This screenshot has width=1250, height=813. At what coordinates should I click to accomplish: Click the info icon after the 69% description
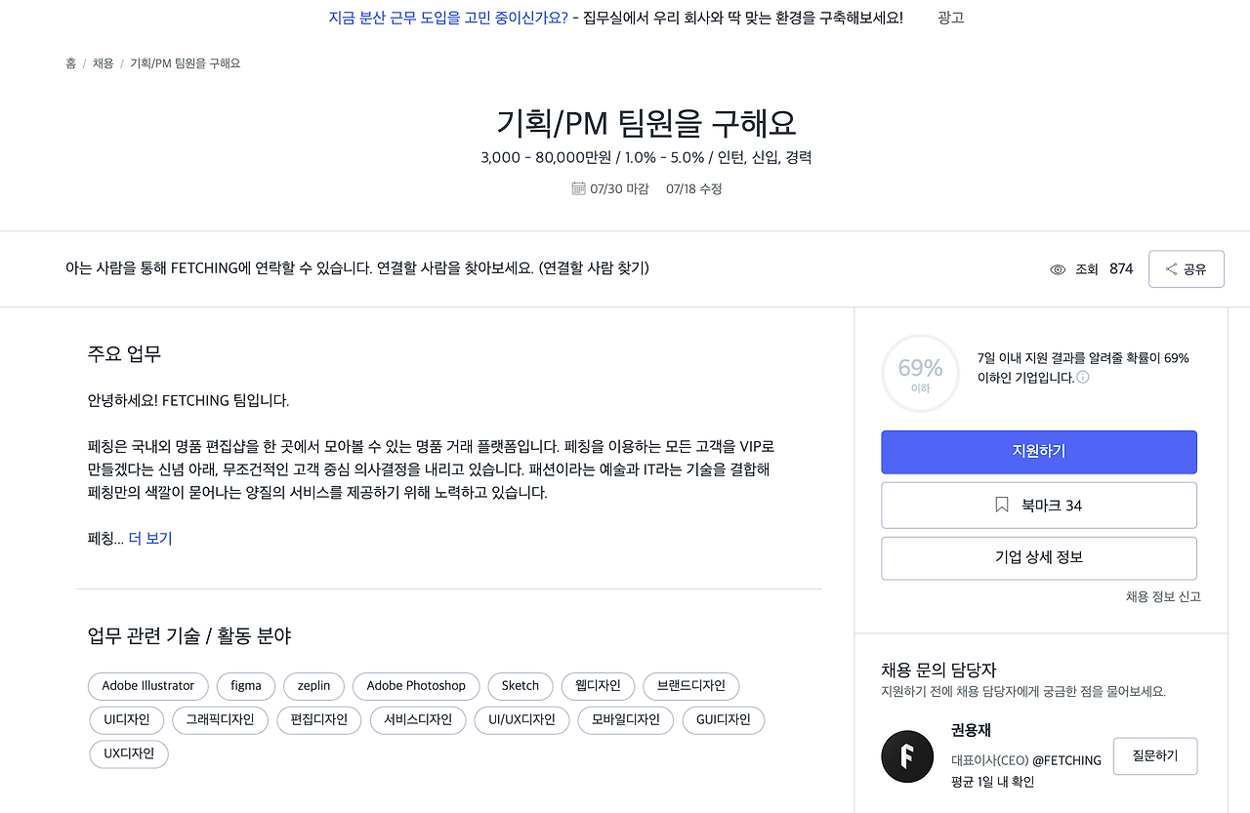(x=1082, y=376)
